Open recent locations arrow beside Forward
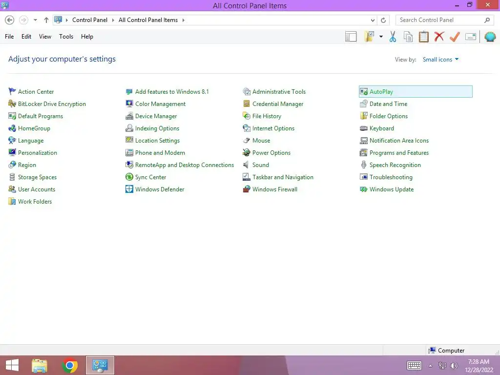The height and width of the screenshot is (375, 500). point(35,20)
